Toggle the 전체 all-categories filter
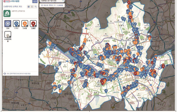 click(8, 24)
